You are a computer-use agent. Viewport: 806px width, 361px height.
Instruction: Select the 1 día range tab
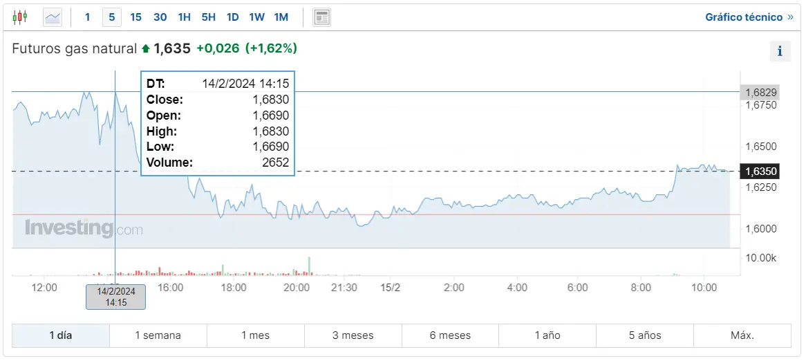61,335
